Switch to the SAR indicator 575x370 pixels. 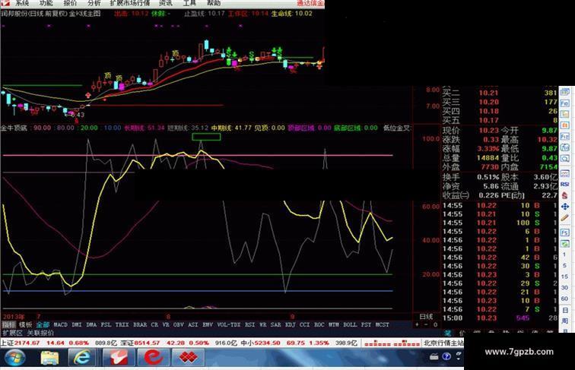(276, 324)
